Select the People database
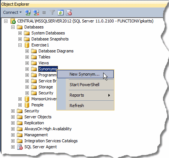 tap(37, 105)
